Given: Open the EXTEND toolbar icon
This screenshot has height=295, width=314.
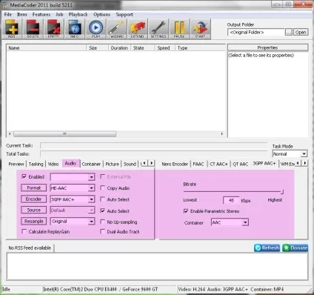Looking at the screenshot, I should point(138,29).
